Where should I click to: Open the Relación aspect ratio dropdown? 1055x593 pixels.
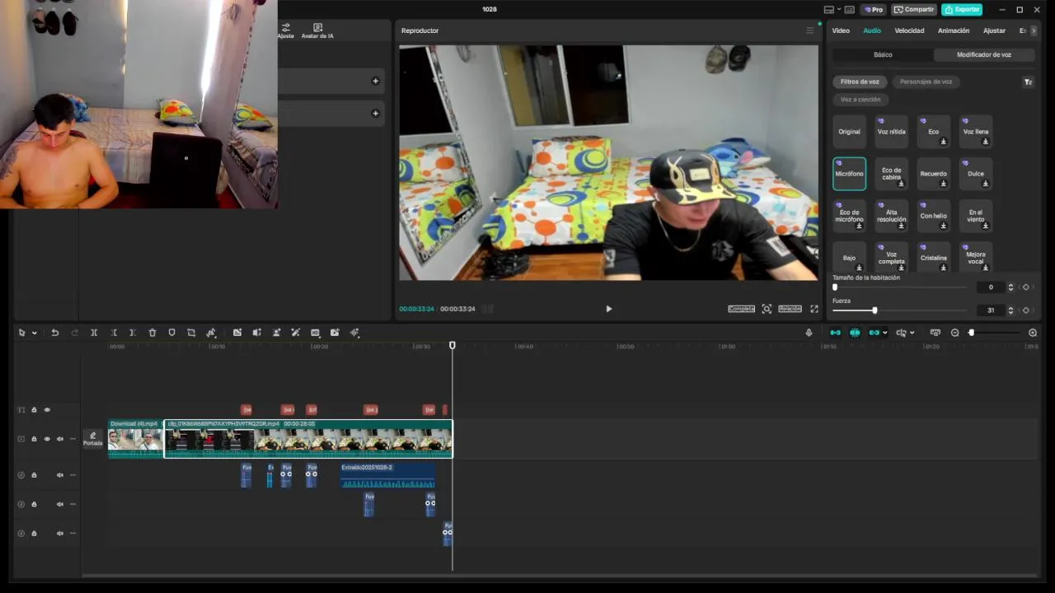790,309
